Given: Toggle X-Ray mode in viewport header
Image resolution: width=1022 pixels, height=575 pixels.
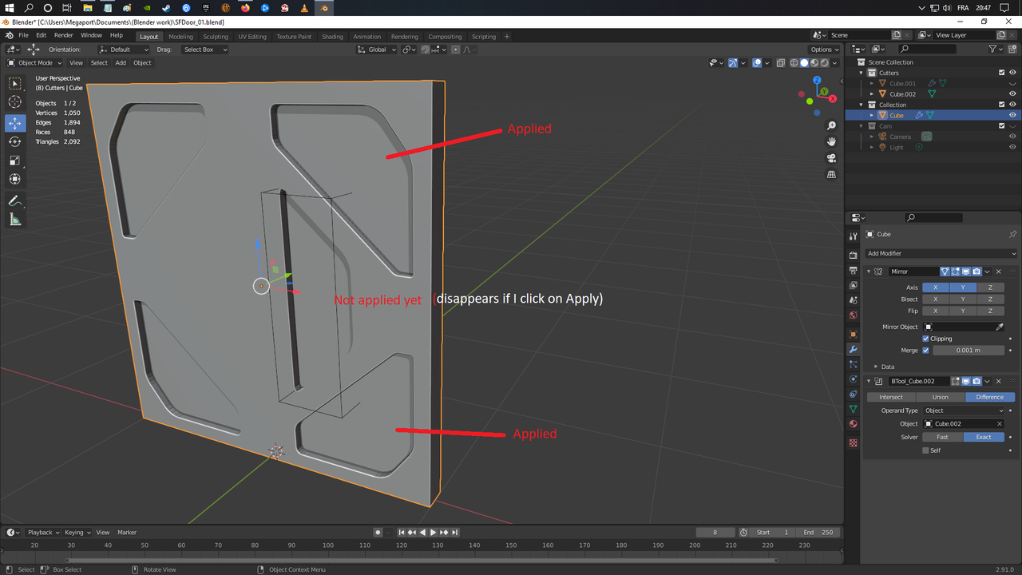Looking at the screenshot, I should 781,63.
